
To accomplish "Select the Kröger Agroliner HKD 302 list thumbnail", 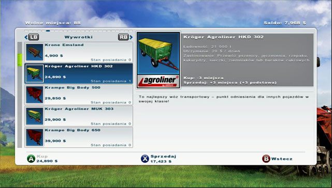I will [x=34, y=73].
